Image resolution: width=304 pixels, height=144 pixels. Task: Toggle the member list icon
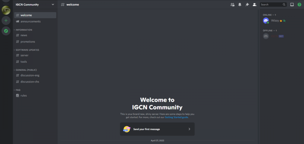254,5
